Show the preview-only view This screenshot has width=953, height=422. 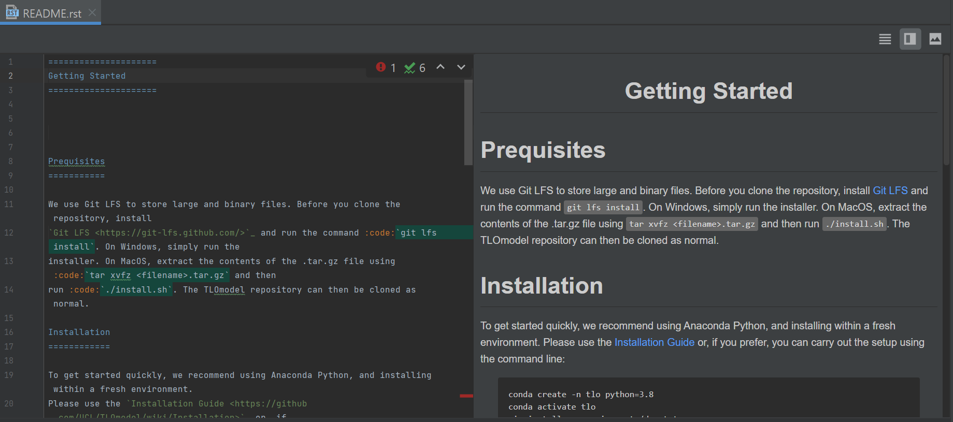point(935,39)
